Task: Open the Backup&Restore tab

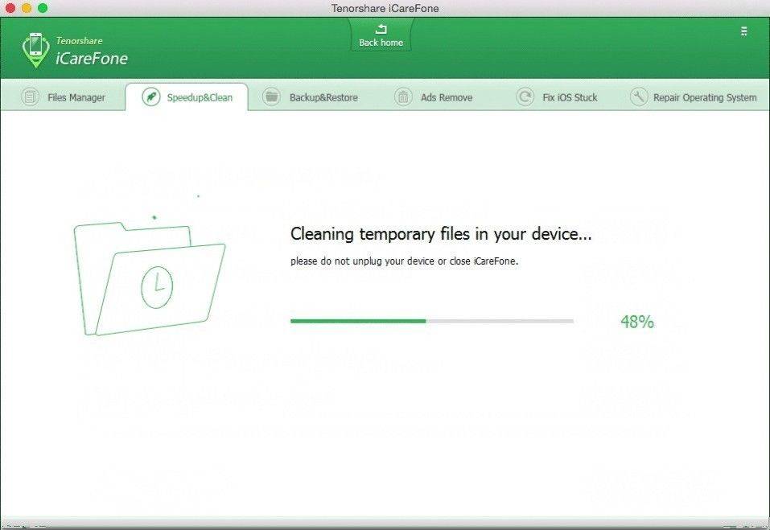Action: [311, 97]
